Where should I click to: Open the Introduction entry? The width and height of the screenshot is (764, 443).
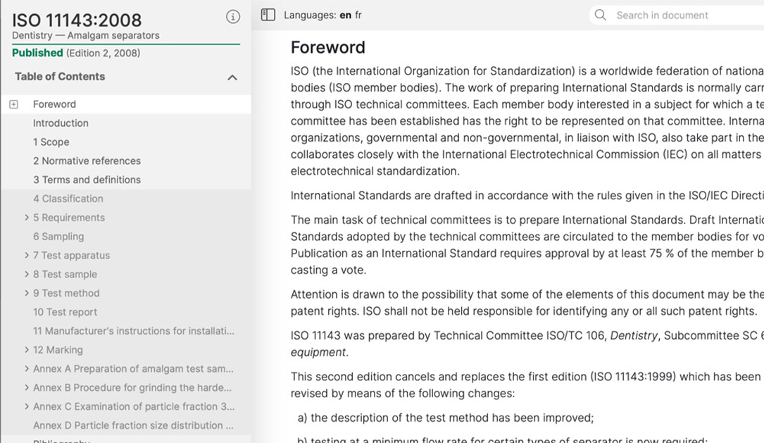pyautogui.click(x=61, y=123)
